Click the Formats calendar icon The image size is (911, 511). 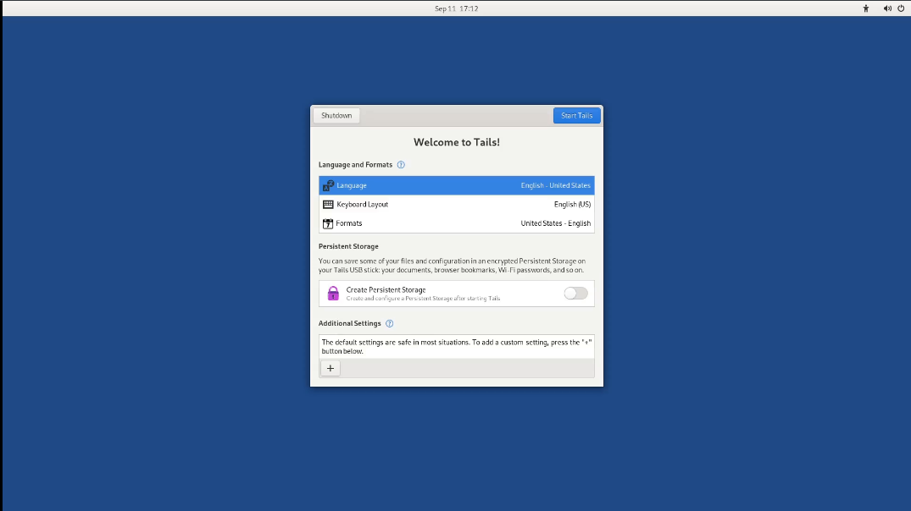pyautogui.click(x=328, y=223)
